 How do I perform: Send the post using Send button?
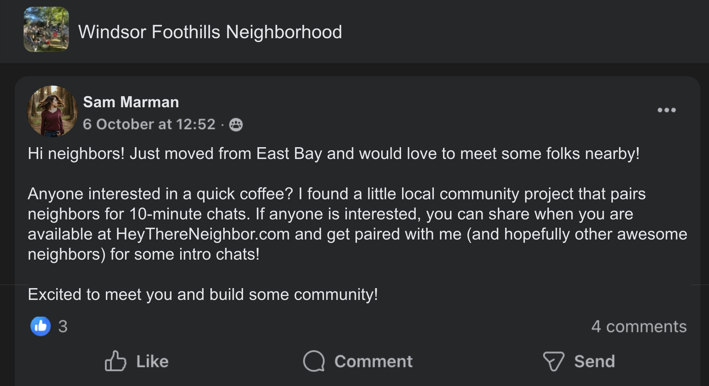pos(578,361)
